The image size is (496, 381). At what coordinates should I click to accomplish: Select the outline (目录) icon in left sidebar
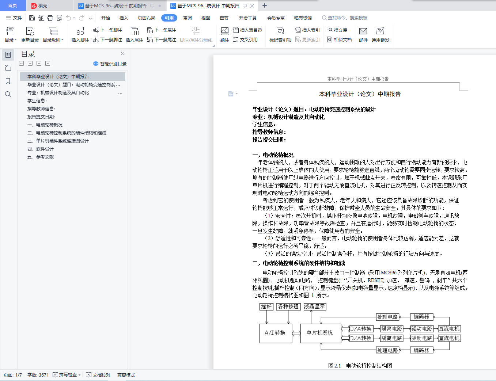pyautogui.click(x=8, y=55)
